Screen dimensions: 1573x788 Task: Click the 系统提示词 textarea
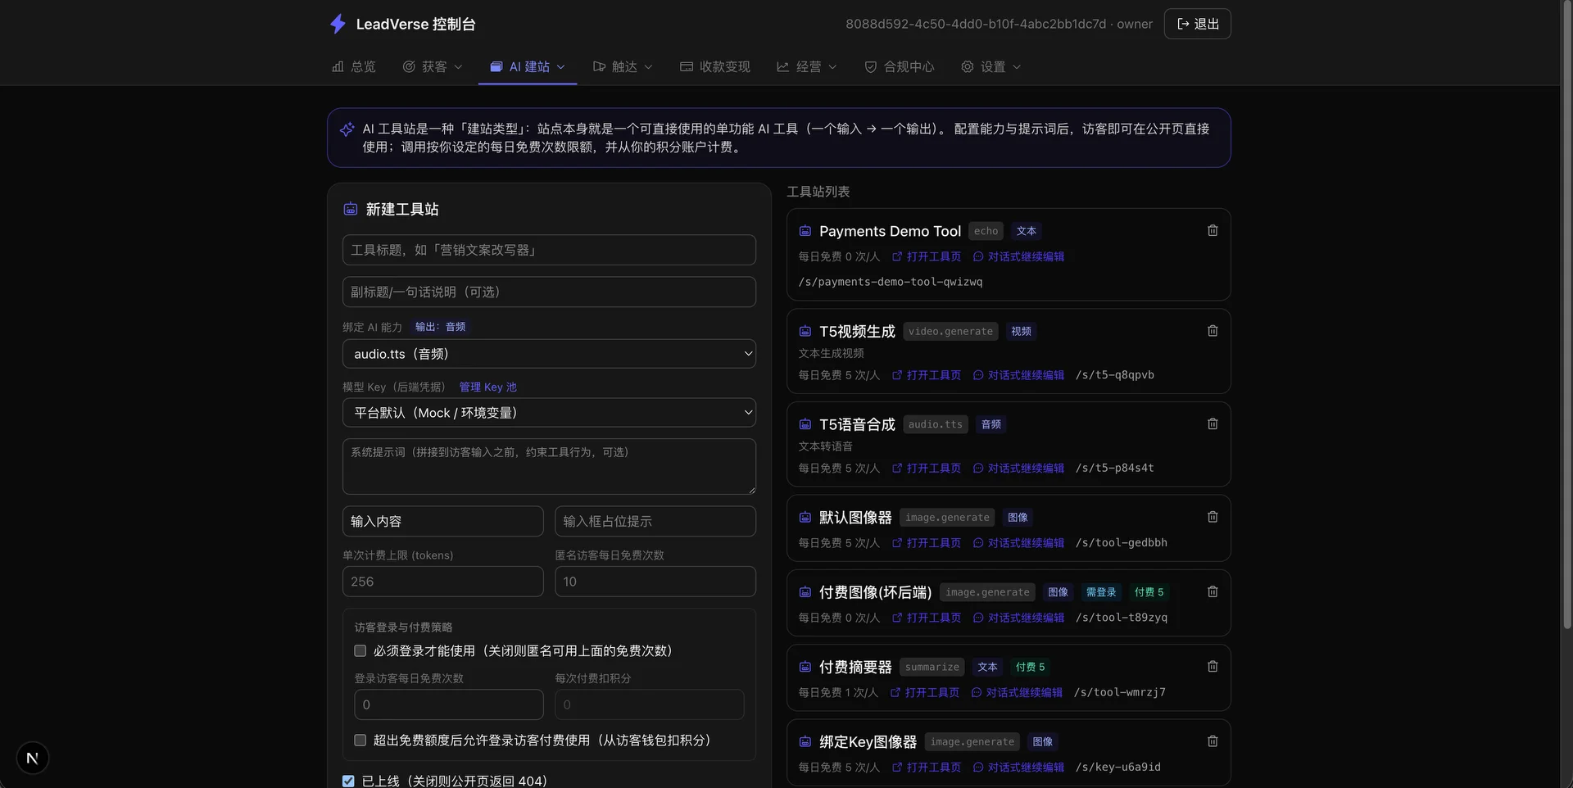click(549, 467)
